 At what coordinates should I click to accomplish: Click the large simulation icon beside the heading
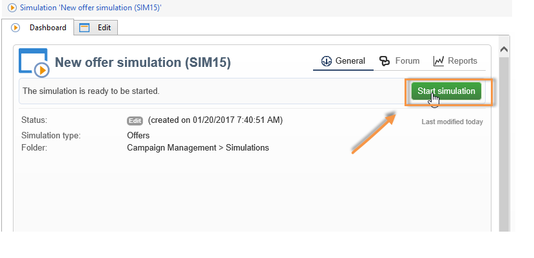click(33, 62)
